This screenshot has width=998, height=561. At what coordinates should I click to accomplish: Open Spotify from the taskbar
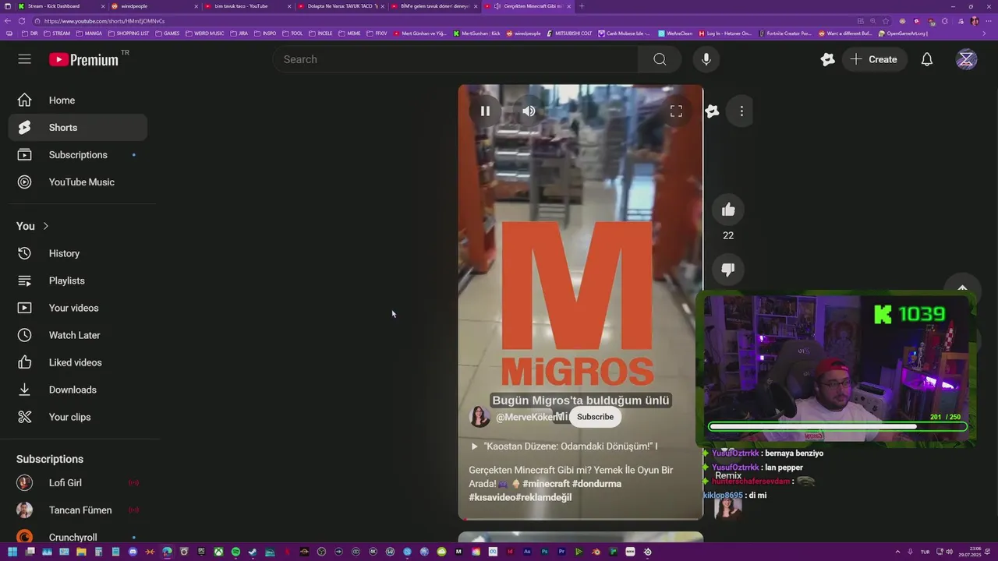pos(235,552)
